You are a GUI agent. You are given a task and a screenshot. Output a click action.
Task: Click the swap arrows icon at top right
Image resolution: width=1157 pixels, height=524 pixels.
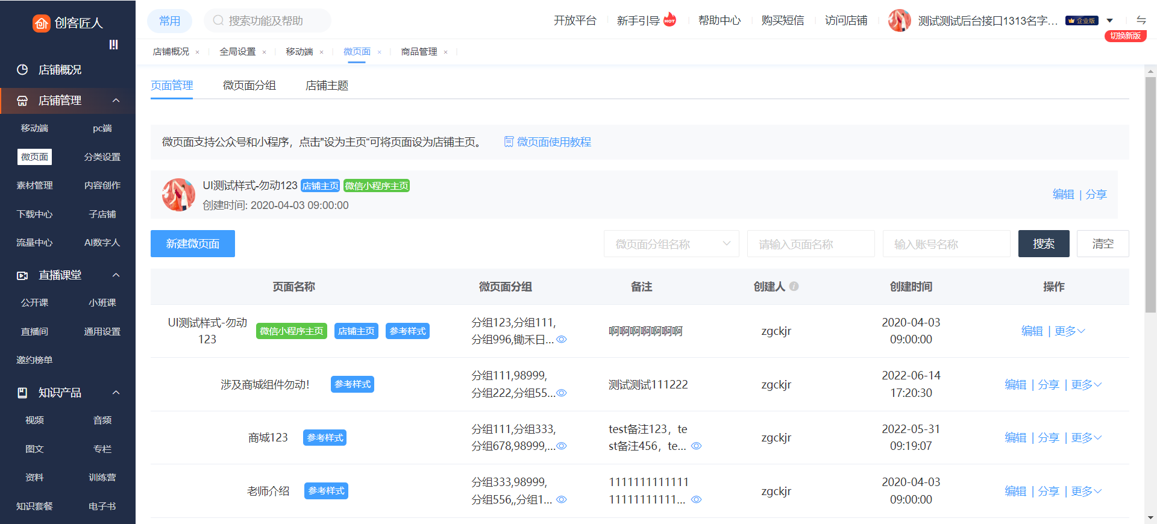1141,20
